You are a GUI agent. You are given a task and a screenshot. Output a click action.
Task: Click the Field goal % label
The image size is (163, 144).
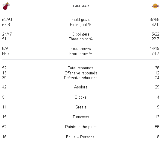[x=81, y=24]
